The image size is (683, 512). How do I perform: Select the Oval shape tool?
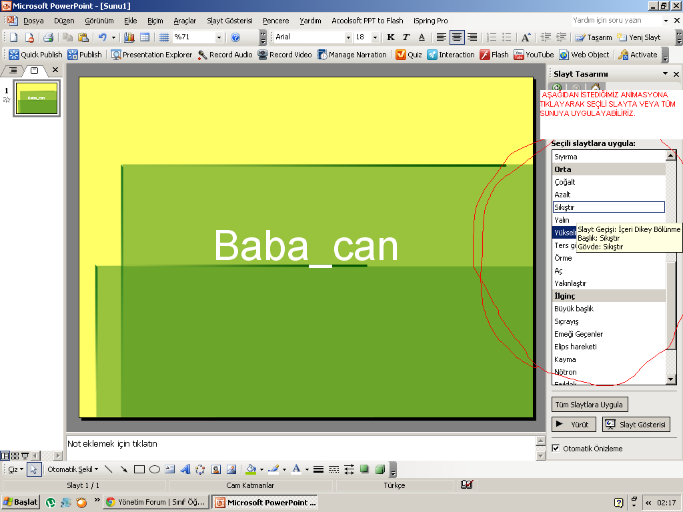pos(155,469)
